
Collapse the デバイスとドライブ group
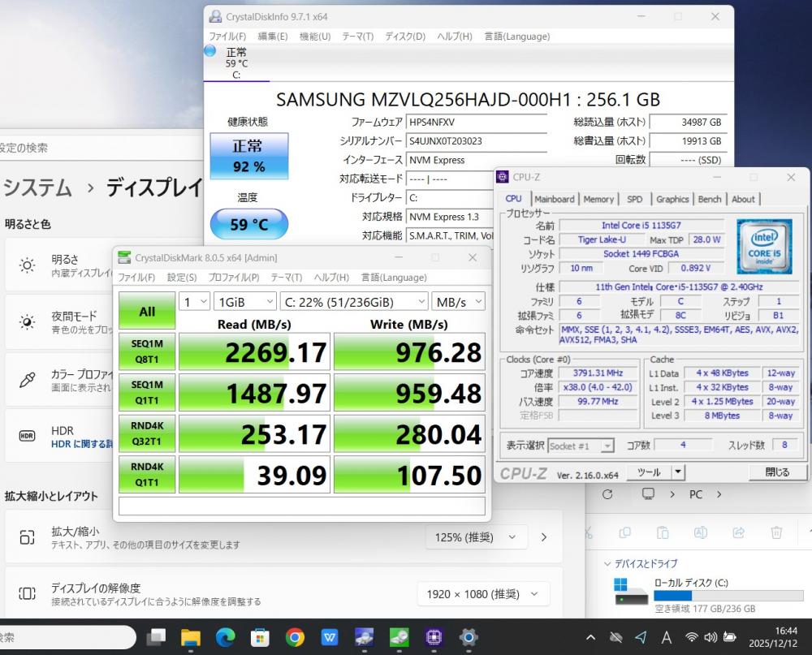pyautogui.click(x=608, y=563)
